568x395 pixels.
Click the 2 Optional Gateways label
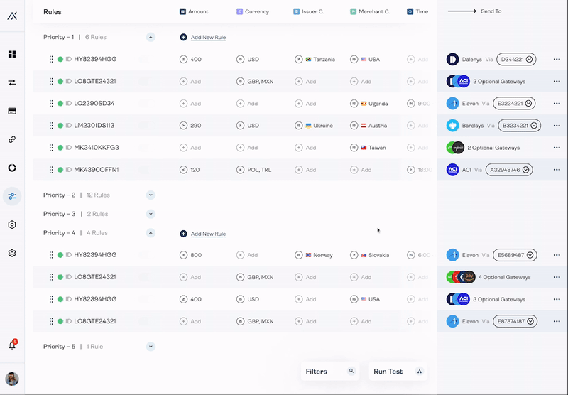point(493,148)
